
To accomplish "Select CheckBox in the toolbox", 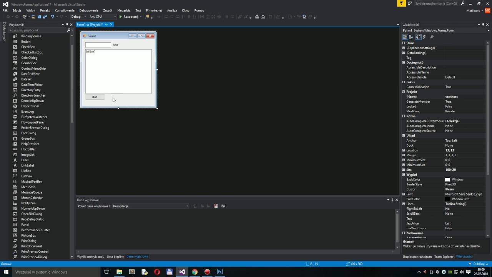I will [28, 47].
